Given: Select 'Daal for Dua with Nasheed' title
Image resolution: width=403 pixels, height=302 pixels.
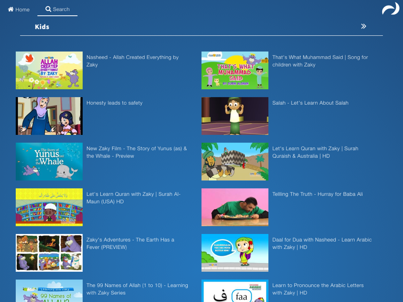Looking at the screenshot, I should coord(322,243).
